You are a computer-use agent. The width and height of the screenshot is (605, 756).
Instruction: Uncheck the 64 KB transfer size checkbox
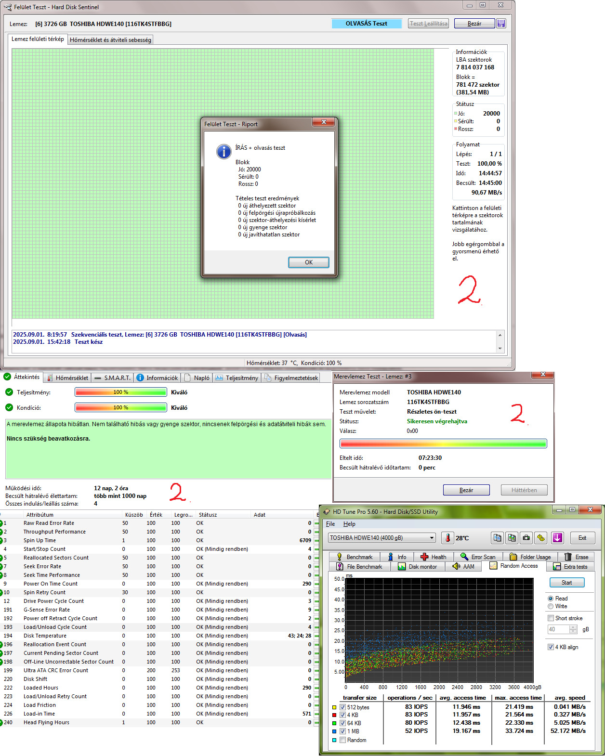pos(343,723)
